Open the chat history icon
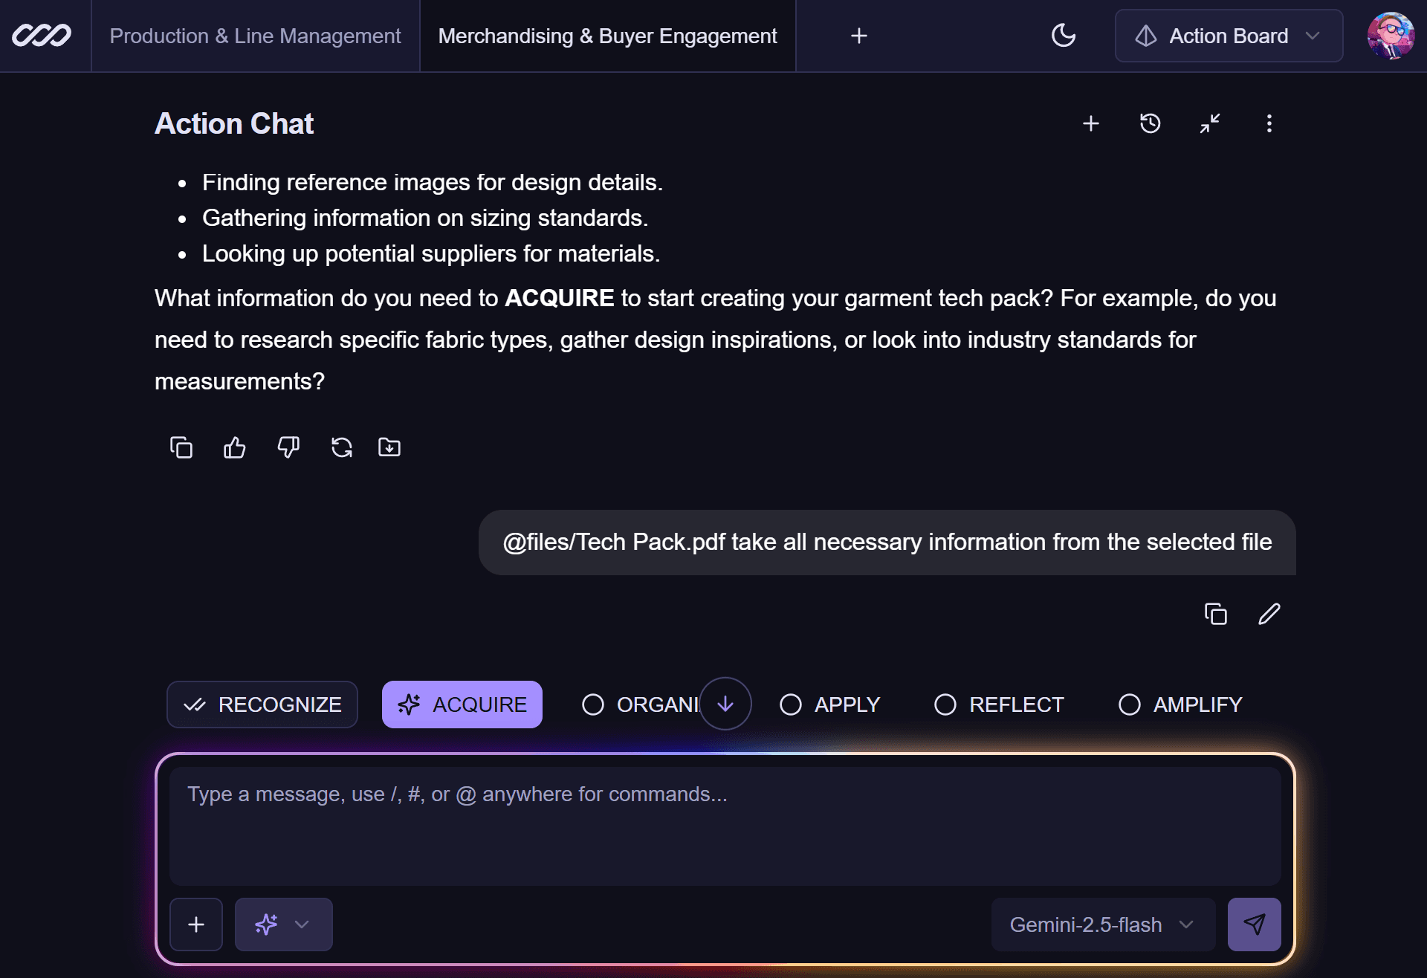1427x978 pixels. 1150,123
